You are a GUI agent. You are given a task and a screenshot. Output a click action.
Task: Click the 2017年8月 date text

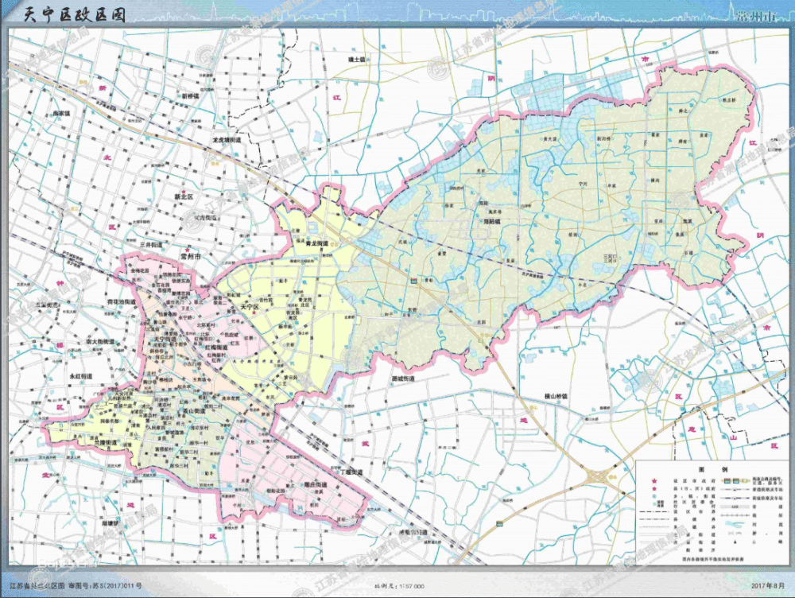point(768,585)
